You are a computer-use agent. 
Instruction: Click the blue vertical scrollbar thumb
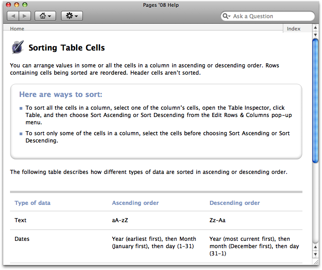point(316,101)
